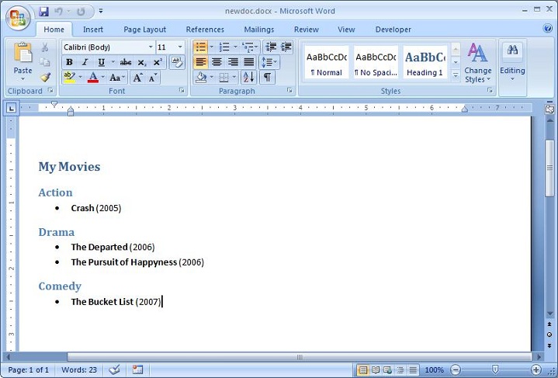Click the Paste clipboard icon

click(x=23, y=53)
